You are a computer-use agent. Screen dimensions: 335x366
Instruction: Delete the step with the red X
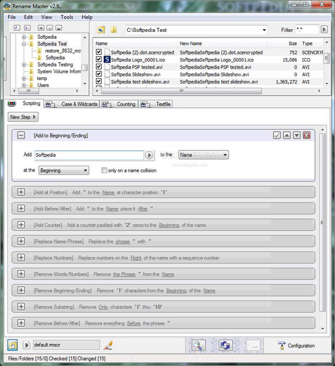click(x=307, y=135)
